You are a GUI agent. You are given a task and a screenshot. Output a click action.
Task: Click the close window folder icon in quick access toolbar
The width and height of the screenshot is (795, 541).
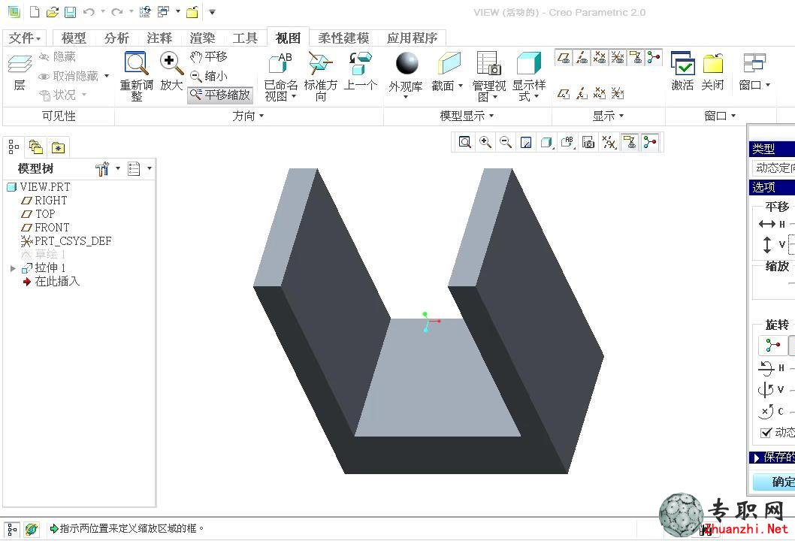(192, 12)
